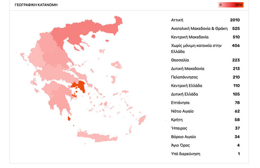Click the Rhodes island on the map
The image size is (260, 168).
coord(142,120)
